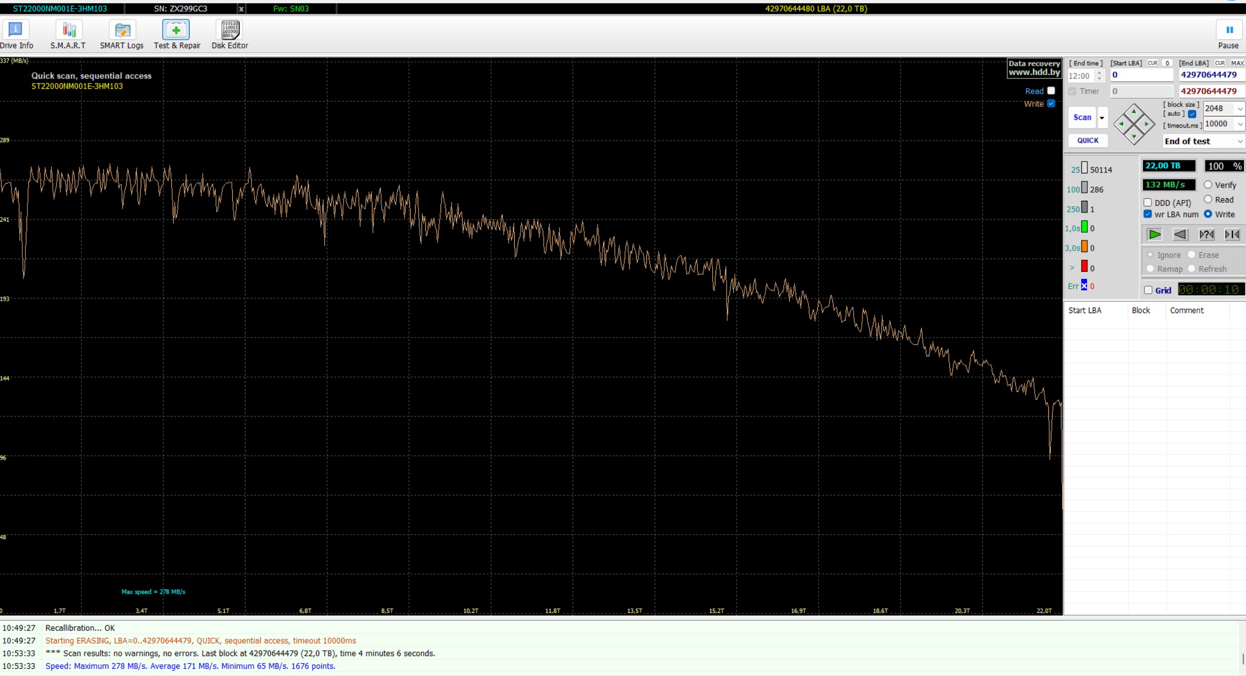Viewport: 1246px width, 676px height.
Task: Enable the DDD (API) checkbox
Action: click(1147, 202)
